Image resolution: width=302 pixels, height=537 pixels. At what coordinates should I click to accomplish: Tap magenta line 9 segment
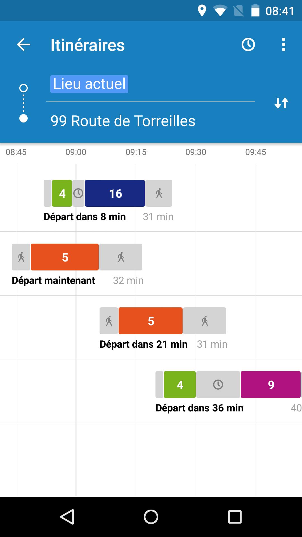[x=271, y=385]
